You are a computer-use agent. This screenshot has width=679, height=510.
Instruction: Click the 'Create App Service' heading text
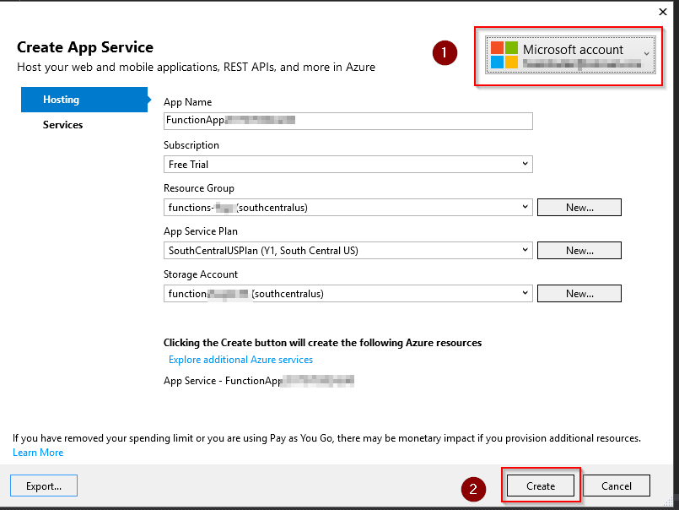click(x=85, y=46)
